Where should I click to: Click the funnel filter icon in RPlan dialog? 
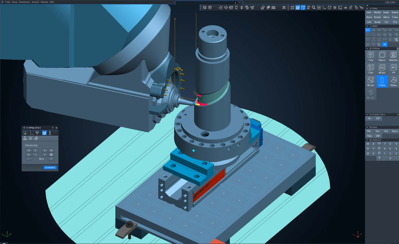coord(37,133)
